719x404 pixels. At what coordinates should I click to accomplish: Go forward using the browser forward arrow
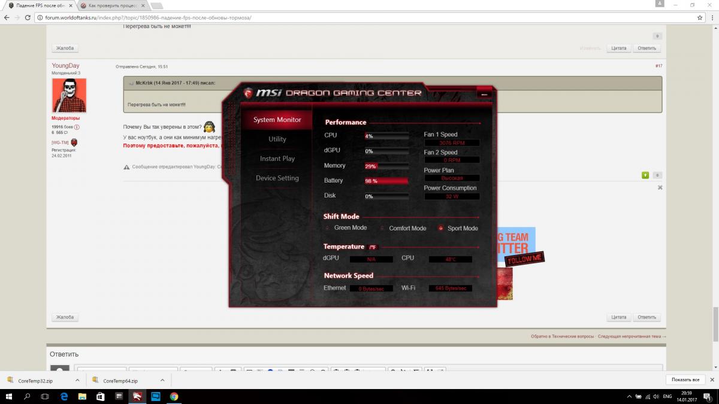(18, 17)
